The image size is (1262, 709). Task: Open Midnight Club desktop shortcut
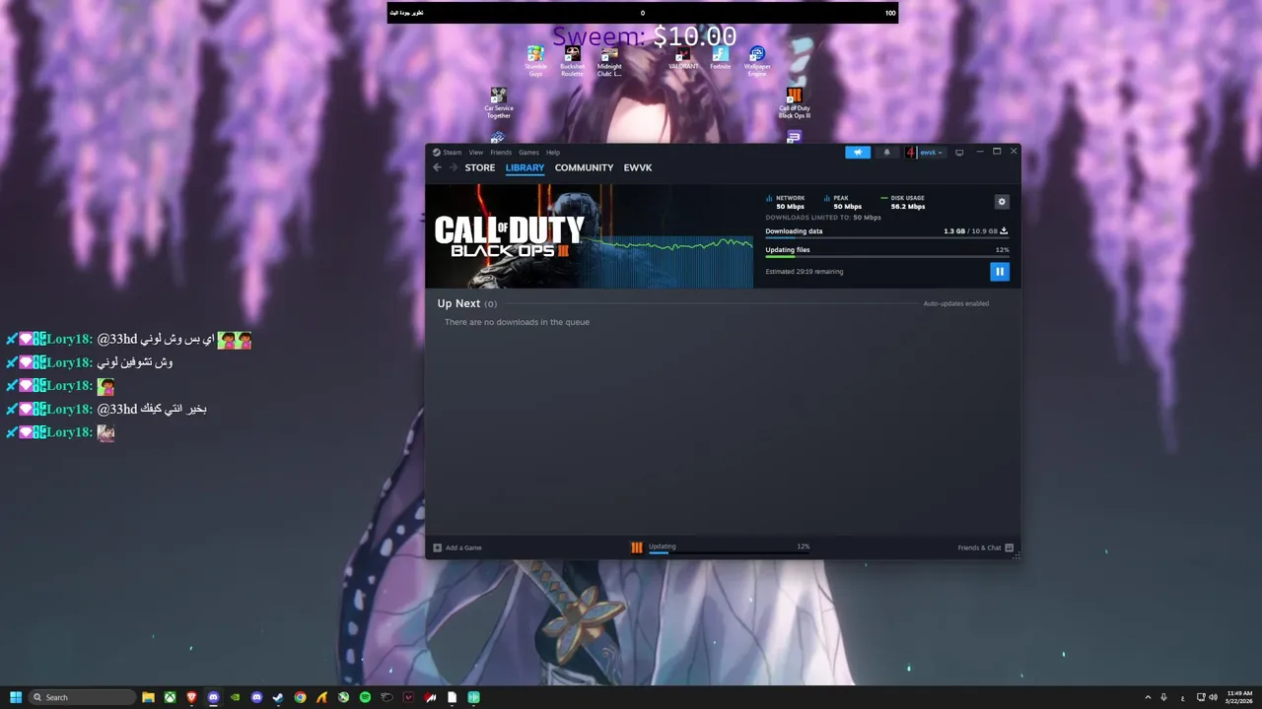coord(609,61)
